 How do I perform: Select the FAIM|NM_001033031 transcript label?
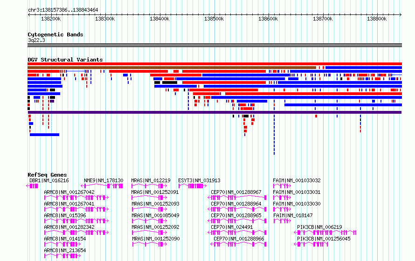click(x=297, y=192)
